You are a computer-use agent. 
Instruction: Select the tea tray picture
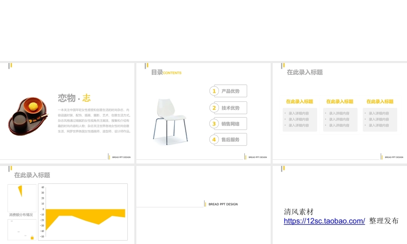28,116
